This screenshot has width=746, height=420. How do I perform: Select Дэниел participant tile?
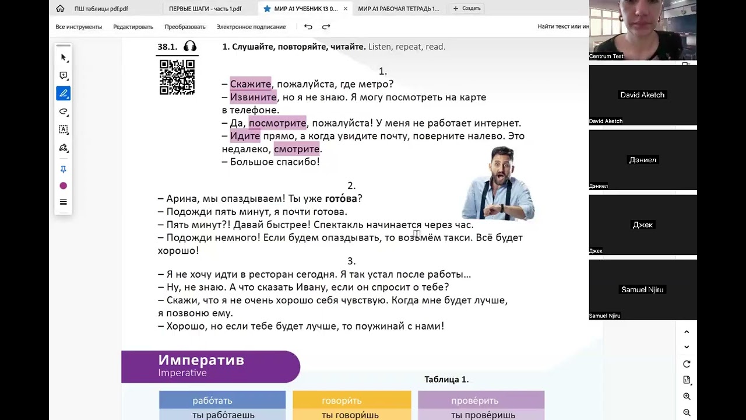[643, 160]
